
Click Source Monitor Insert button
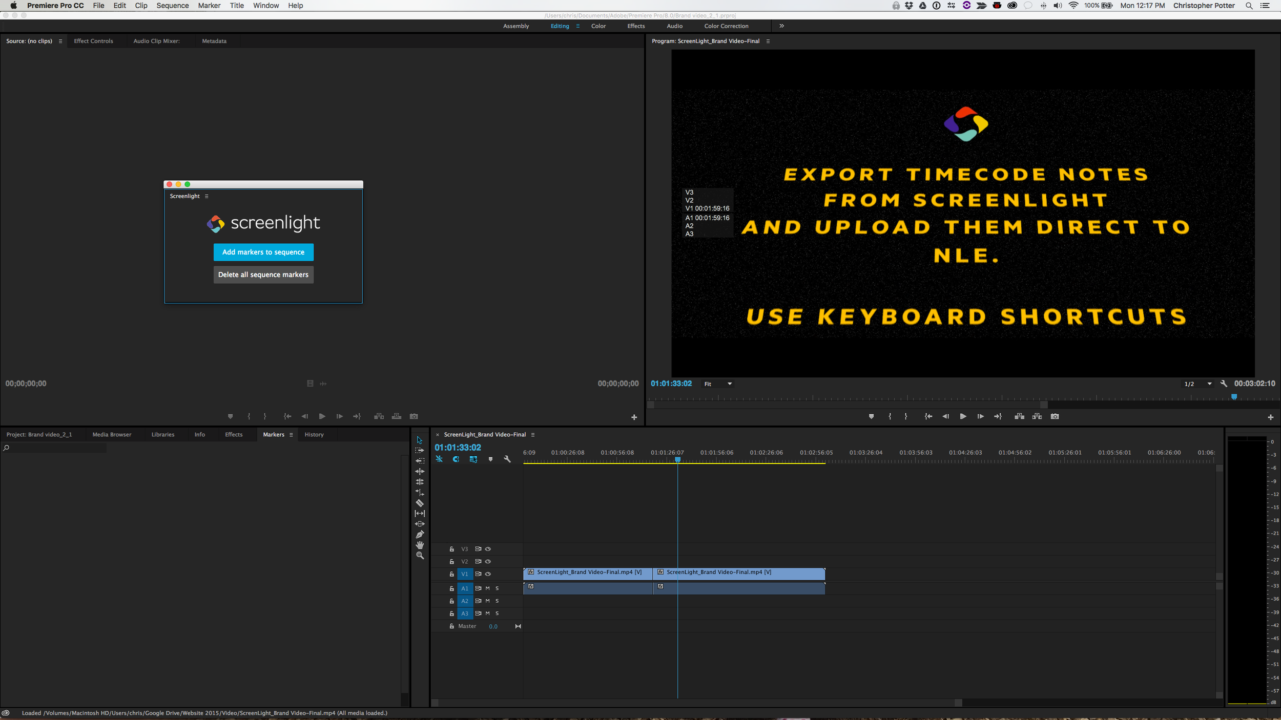[x=379, y=416]
